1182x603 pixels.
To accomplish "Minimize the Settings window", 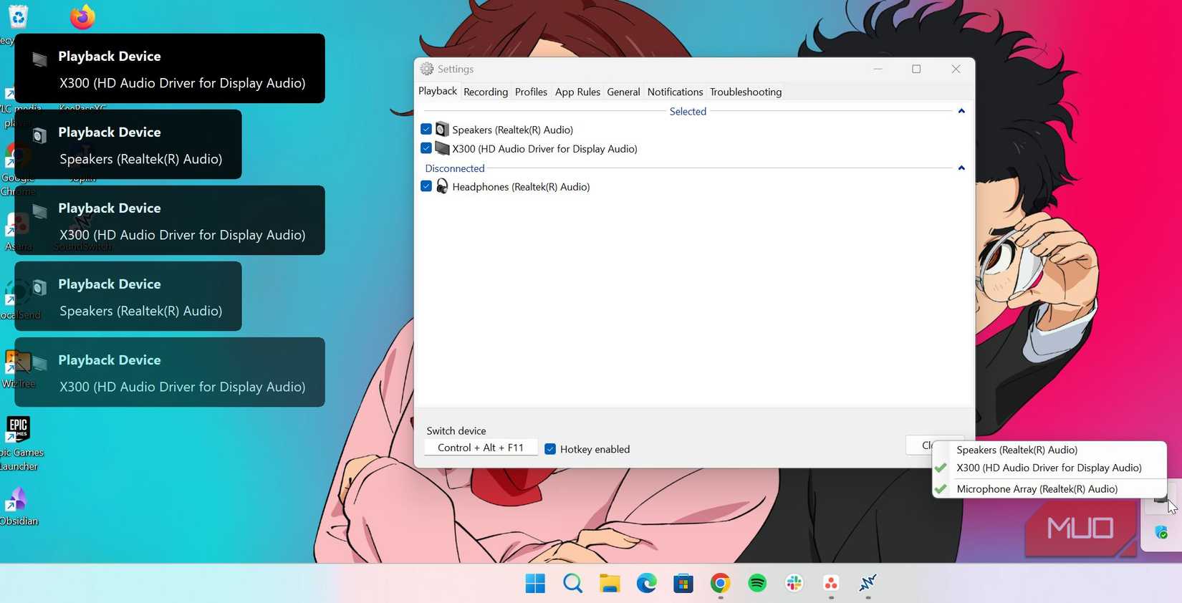I will [878, 69].
